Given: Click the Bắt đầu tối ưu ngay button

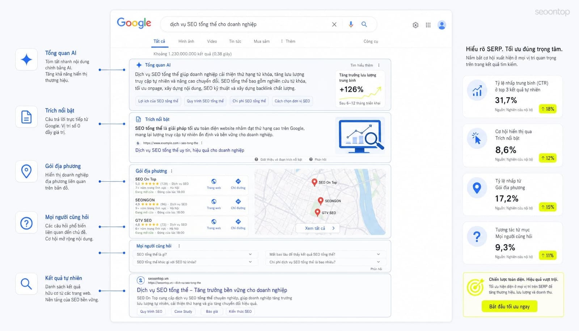Looking at the screenshot, I should (509, 306).
